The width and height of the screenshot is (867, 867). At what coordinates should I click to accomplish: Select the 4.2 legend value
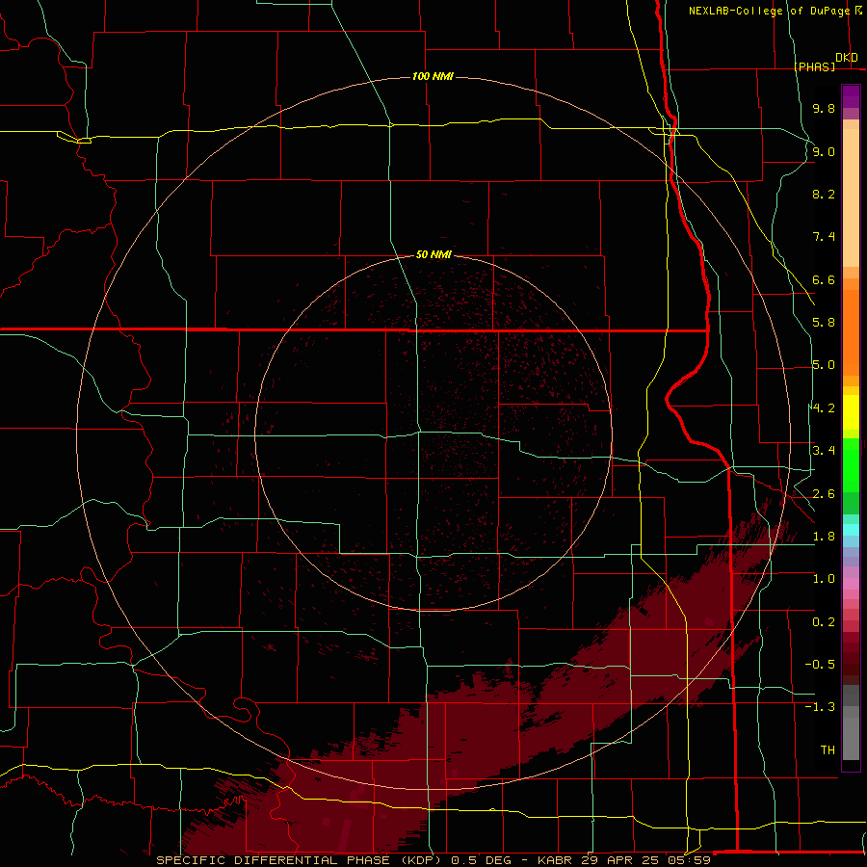click(824, 408)
